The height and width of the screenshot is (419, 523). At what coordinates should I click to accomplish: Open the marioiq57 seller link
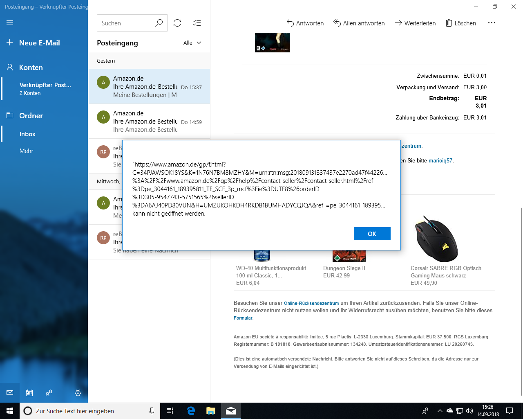click(440, 161)
